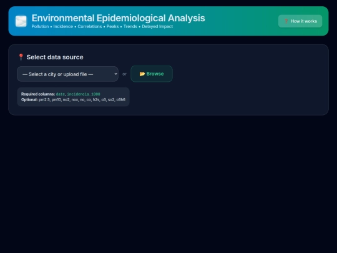Click the pin icon beside Select data source

click(21, 57)
